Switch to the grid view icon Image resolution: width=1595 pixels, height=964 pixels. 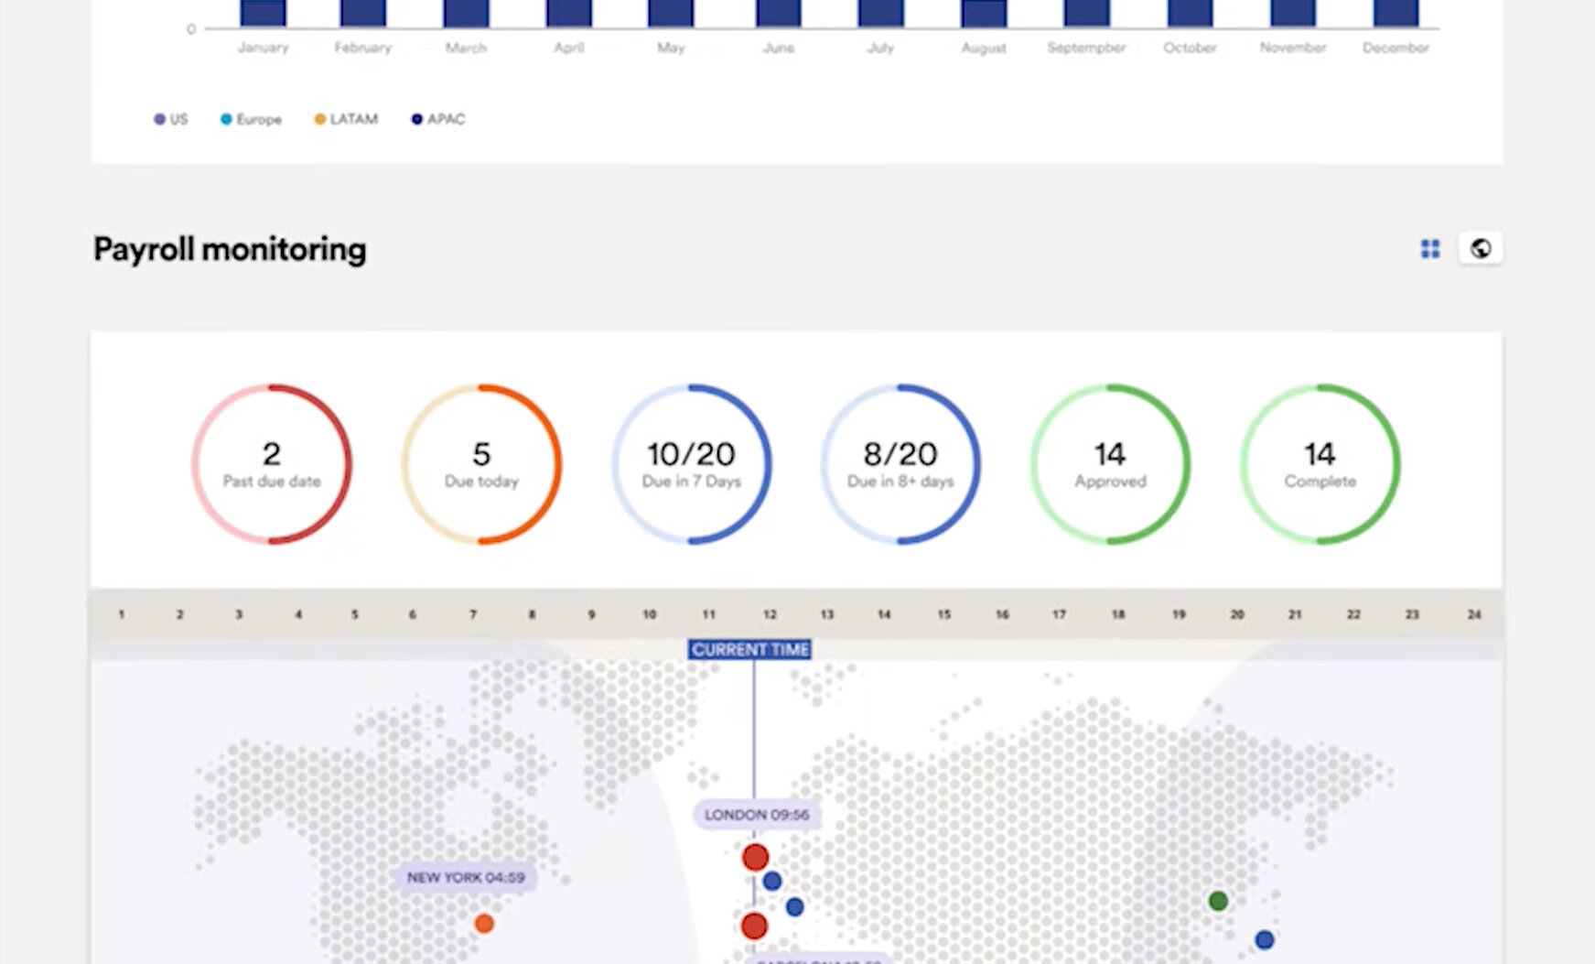point(1429,249)
